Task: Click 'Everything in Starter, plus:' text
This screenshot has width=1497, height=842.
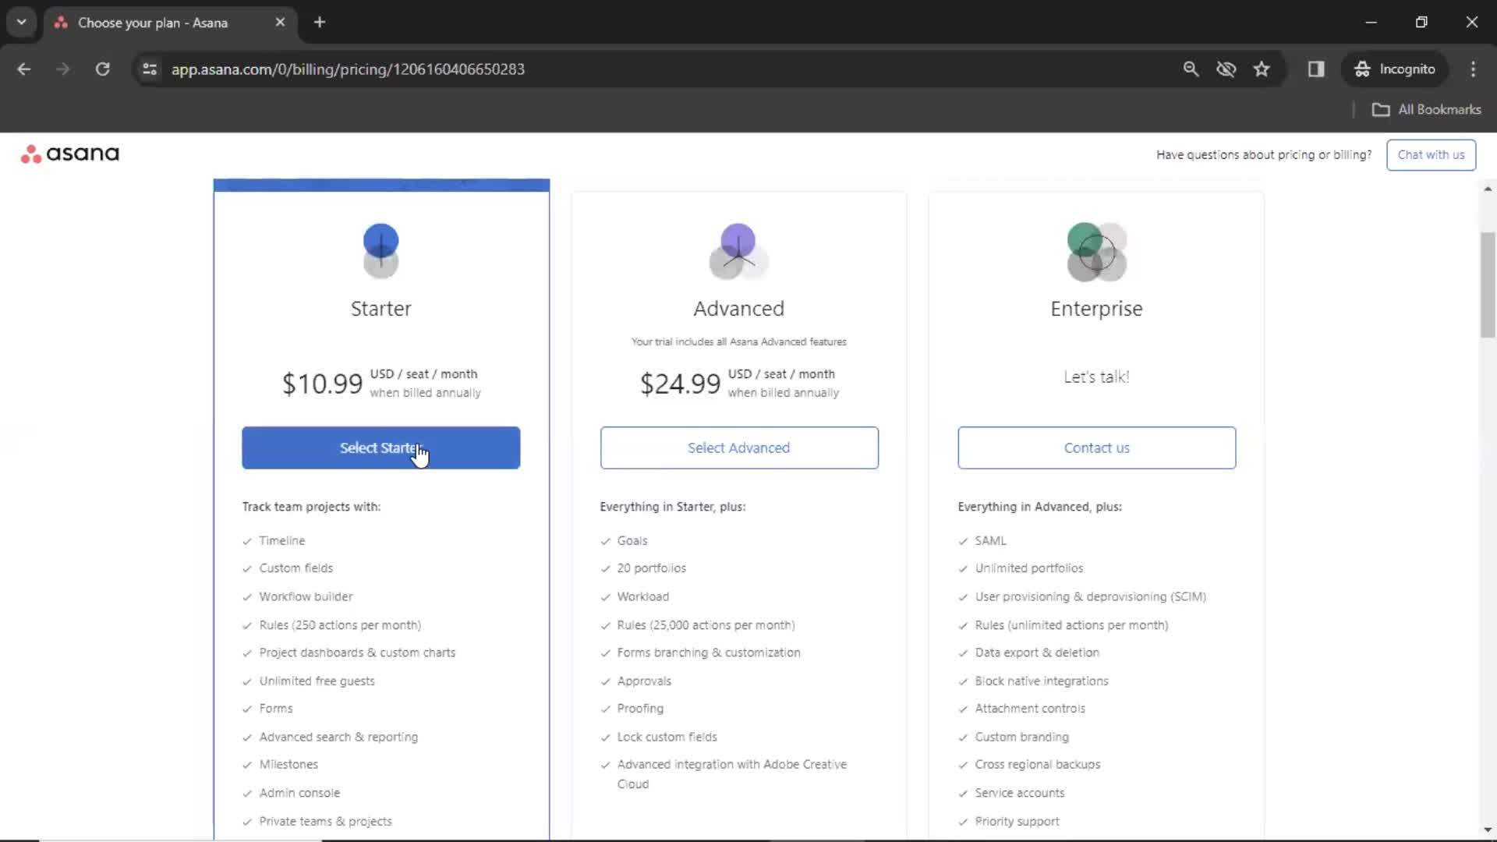Action: pos(672,507)
